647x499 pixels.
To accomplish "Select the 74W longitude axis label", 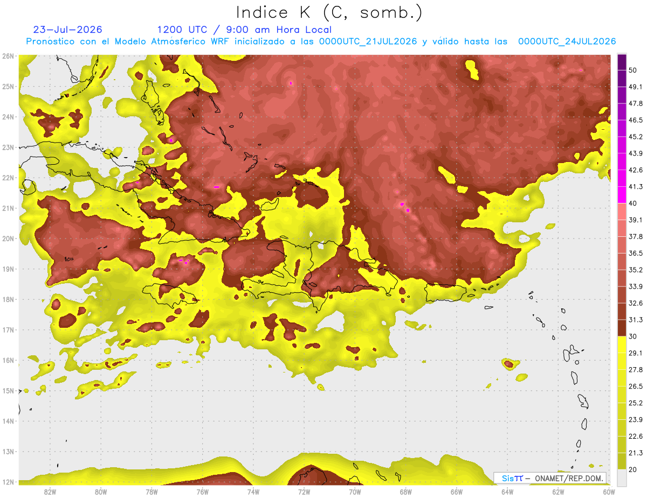I will pyautogui.click(x=253, y=491).
